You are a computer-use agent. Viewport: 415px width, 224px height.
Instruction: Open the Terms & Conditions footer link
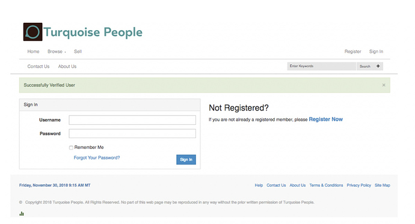point(326,186)
